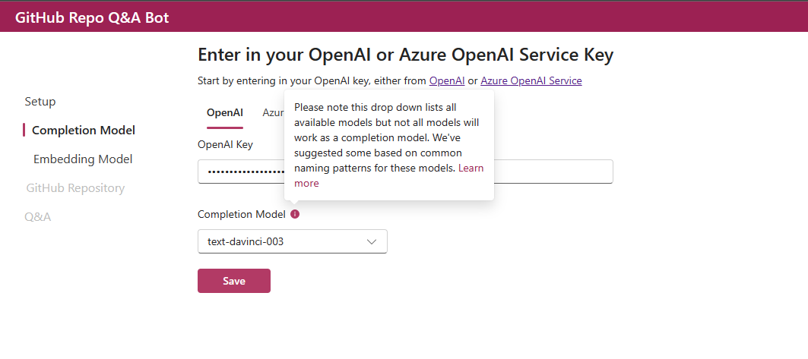808x359 pixels.
Task: Select the OpenAI tab
Action: tap(225, 112)
